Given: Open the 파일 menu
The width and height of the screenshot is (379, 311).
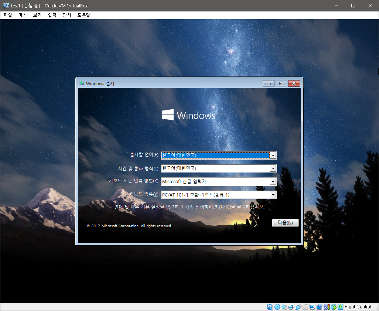Looking at the screenshot, I should [8, 15].
